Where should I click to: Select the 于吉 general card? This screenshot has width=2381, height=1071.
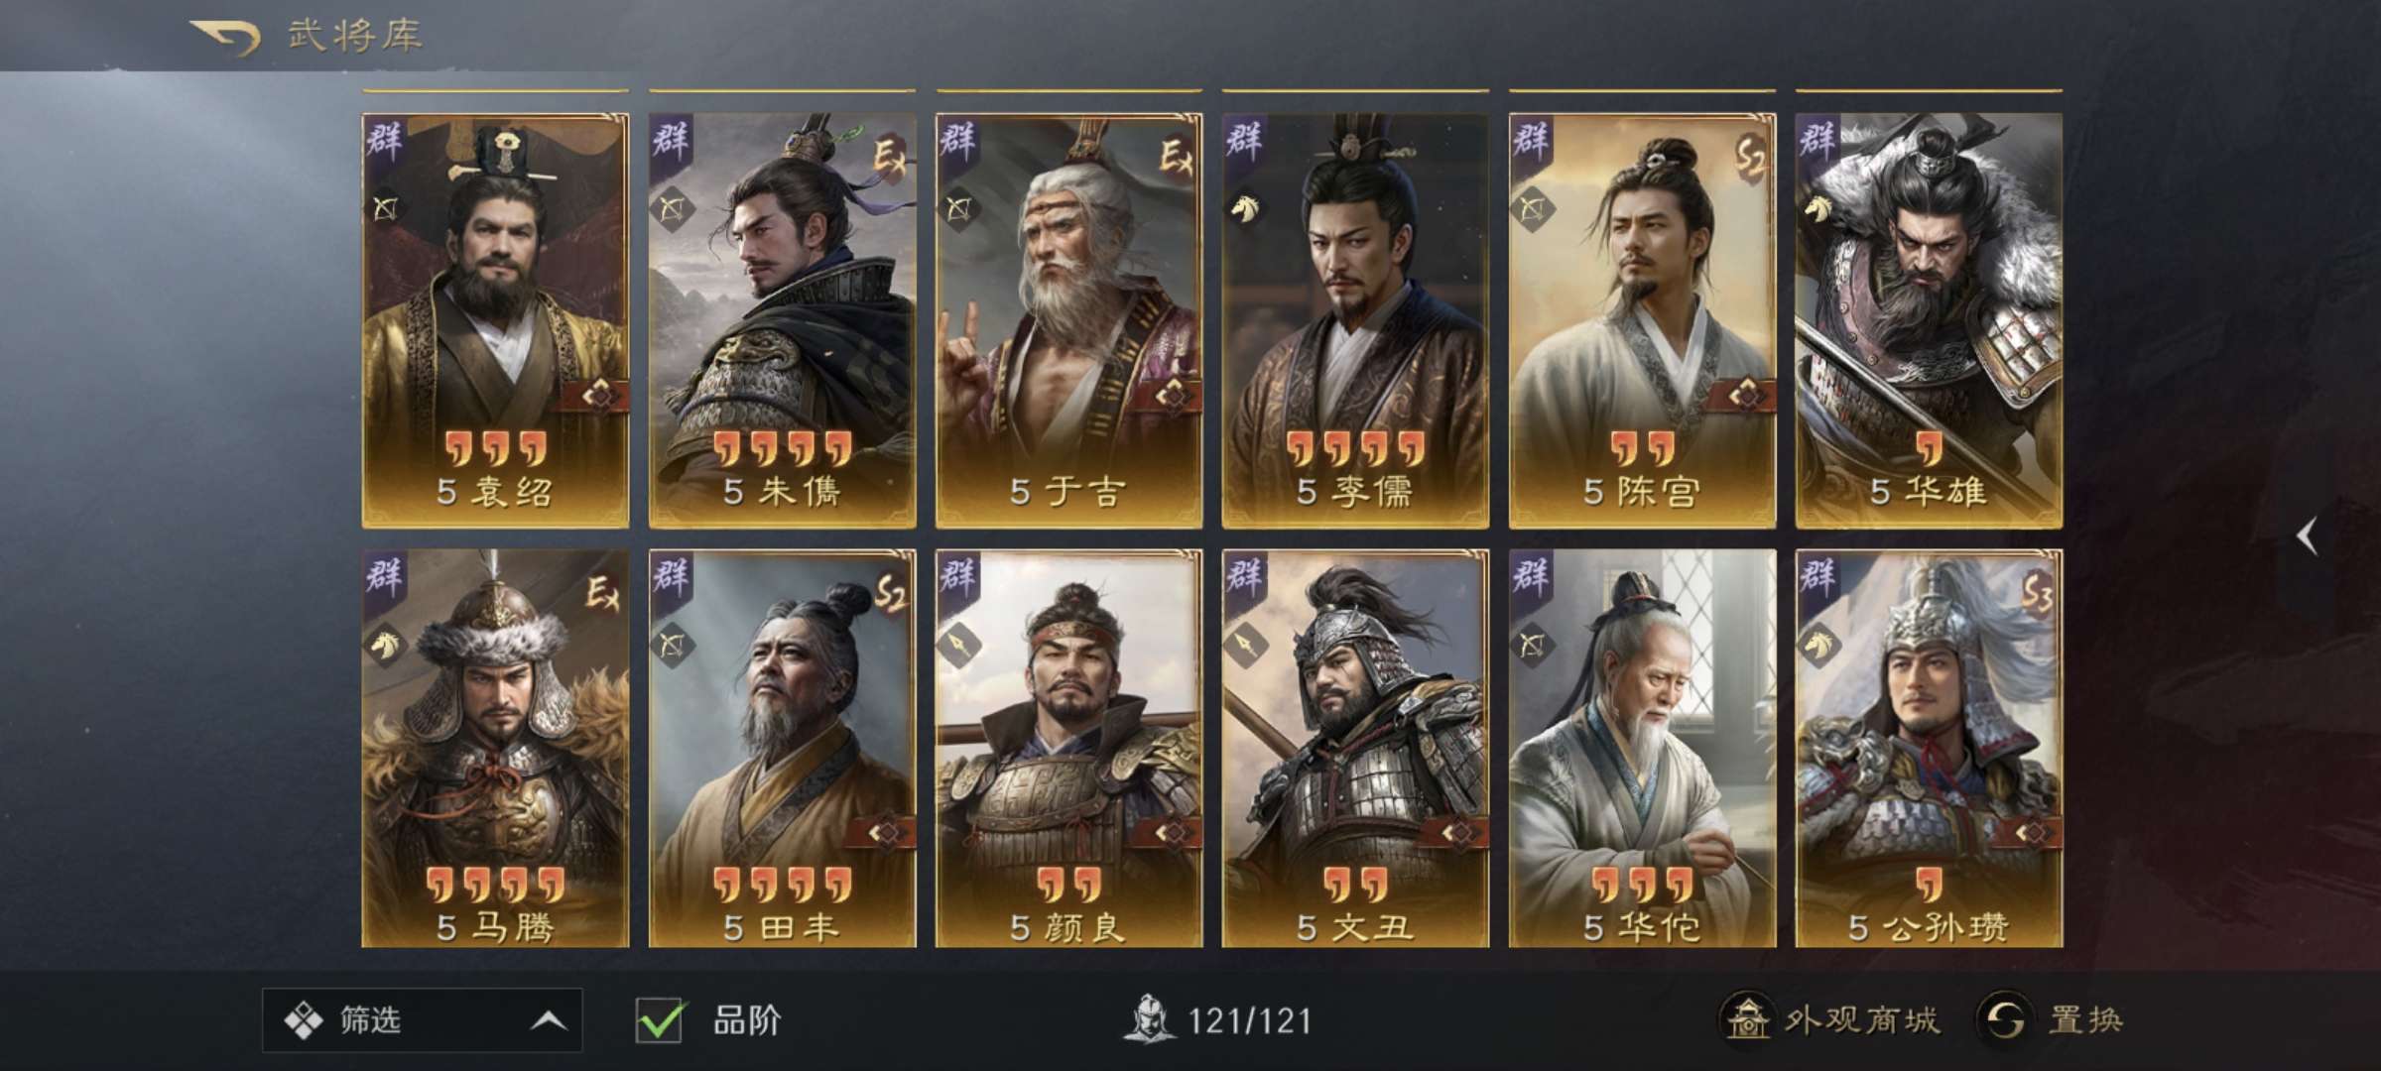pyautogui.click(x=1068, y=320)
